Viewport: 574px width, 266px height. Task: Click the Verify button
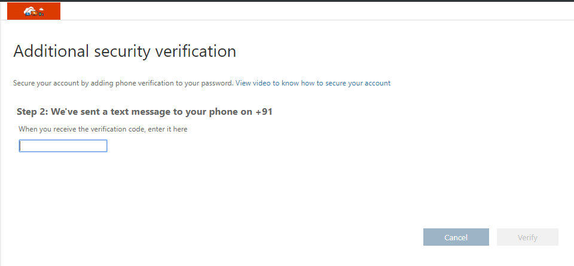527,237
